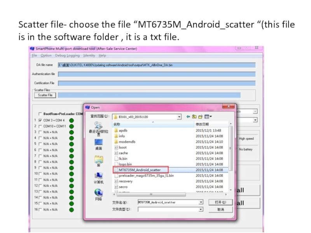
Task: Open the Identity menu
Action: (x=89, y=56)
